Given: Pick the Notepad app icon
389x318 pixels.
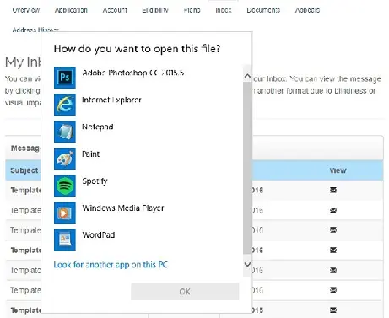Looking at the screenshot, I should (x=65, y=132).
